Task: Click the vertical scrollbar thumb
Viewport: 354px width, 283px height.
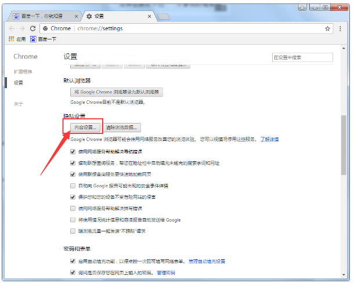Action: 344,145
